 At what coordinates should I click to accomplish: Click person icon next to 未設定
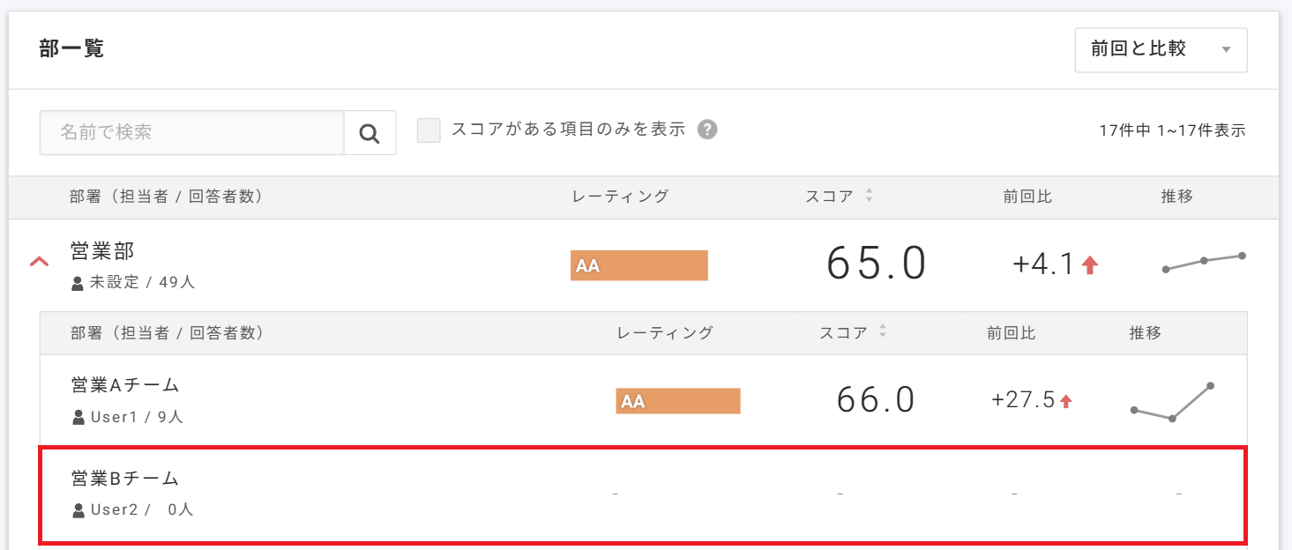(x=78, y=284)
